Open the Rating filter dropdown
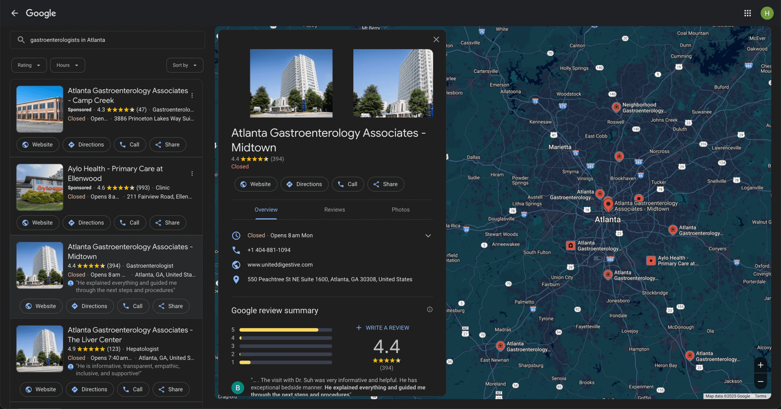The height and width of the screenshot is (409, 781). (29, 65)
